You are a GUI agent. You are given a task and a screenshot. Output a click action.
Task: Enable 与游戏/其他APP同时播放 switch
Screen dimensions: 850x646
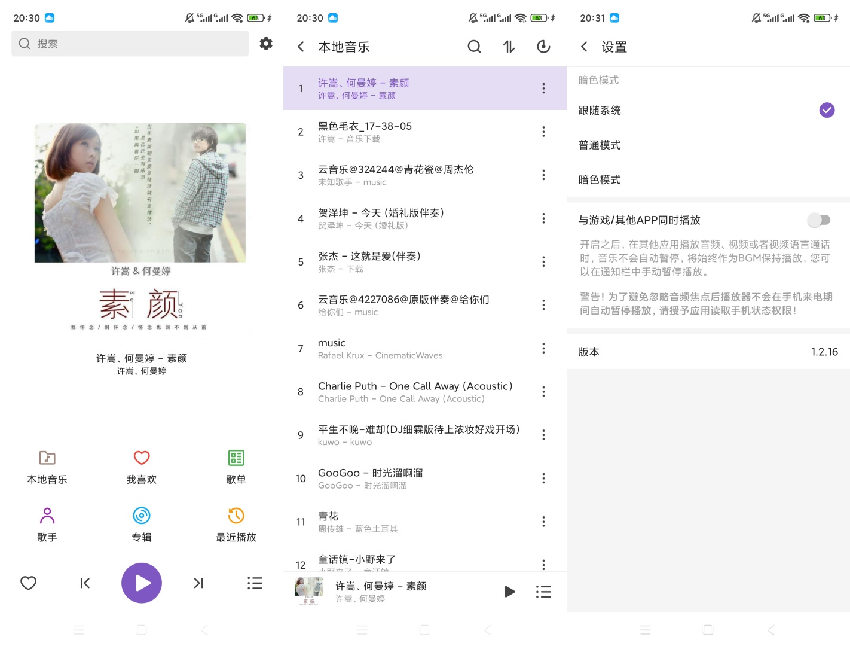point(818,220)
